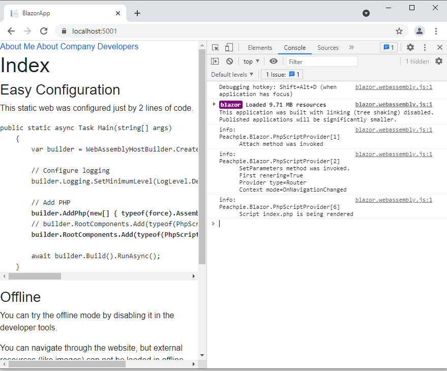447x371 pixels.
Task: Open the Chrome profile avatar
Action: [x=420, y=31]
